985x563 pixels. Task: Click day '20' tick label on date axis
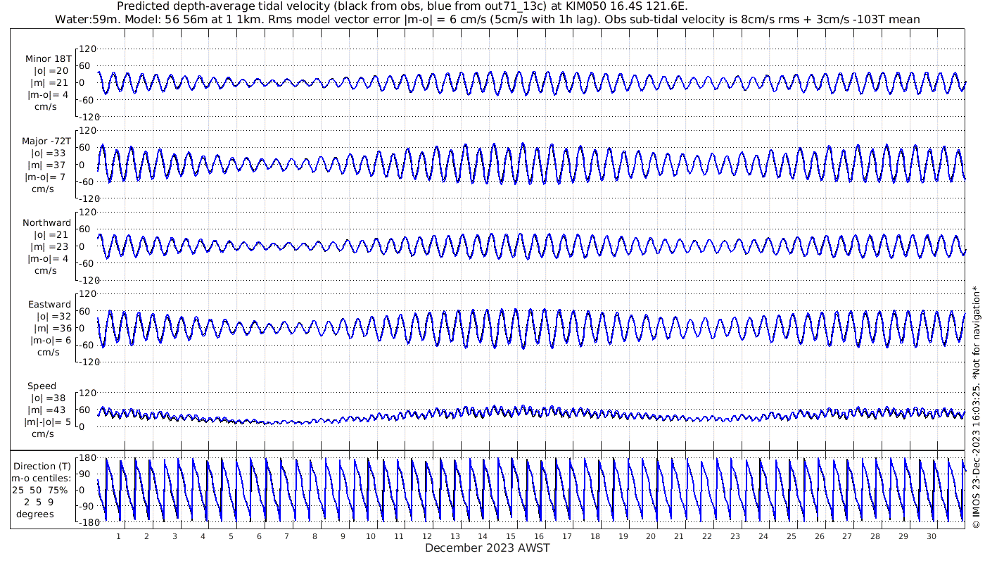click(651, 536)
